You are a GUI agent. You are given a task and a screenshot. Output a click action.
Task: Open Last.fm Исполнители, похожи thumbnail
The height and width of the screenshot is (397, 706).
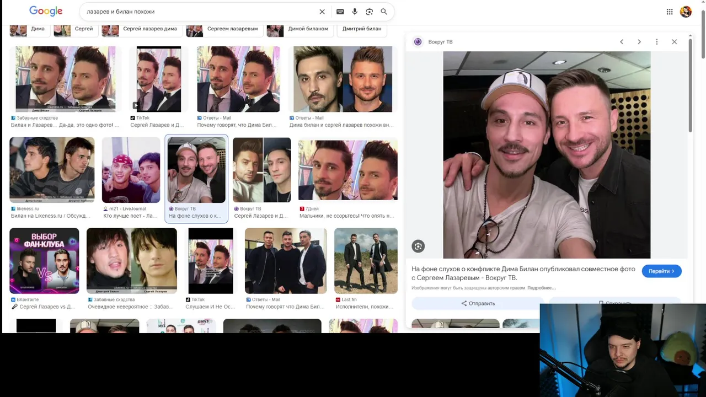366,261
